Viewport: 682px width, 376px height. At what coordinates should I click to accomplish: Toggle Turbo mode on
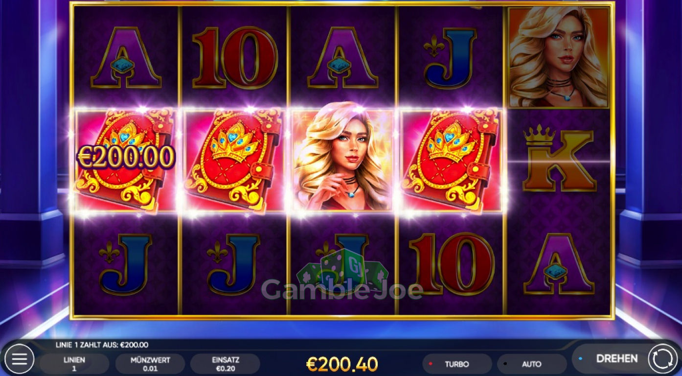pyautogui.click(x=457, y=364)
